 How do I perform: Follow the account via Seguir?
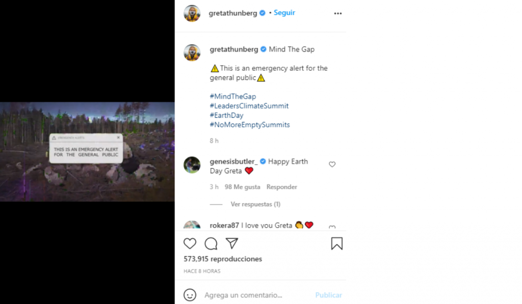tap(284, 13)
